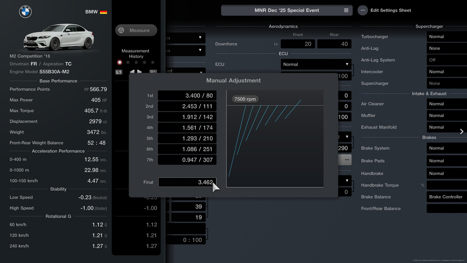Open the Exhaust Manifold dropdown

(x=447, y=127)
